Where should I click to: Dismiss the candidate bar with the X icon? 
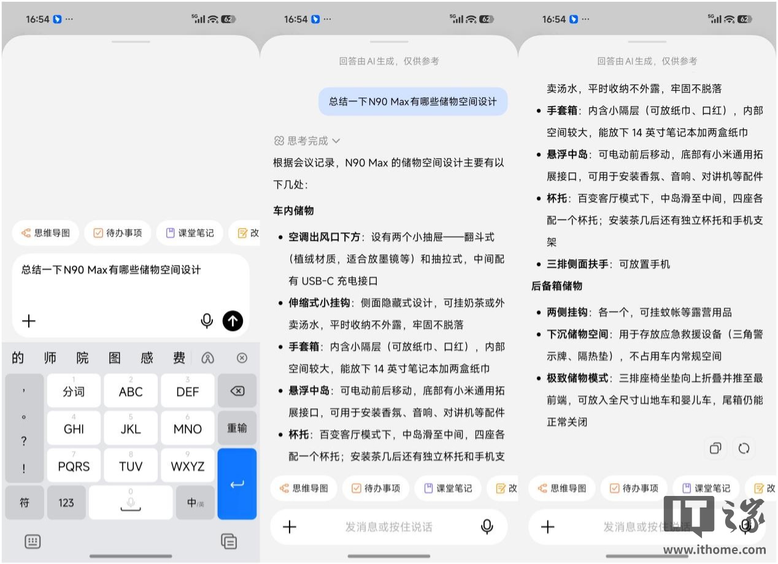[242, 358]
